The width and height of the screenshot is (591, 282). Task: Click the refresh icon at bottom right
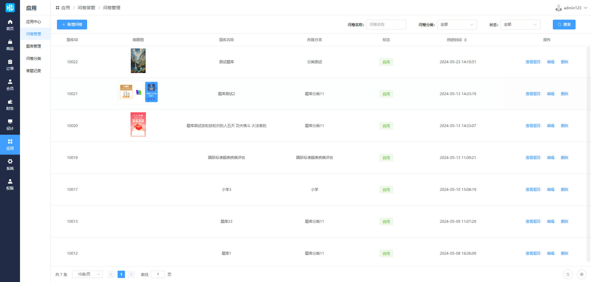568,274
